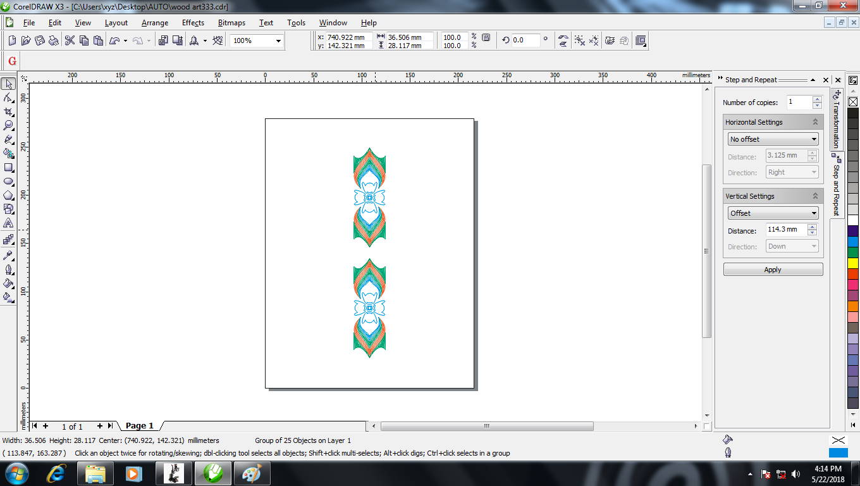The image size is (860, 486).
Task: Click the Wrap paragraph text icon
Action: 641,40
